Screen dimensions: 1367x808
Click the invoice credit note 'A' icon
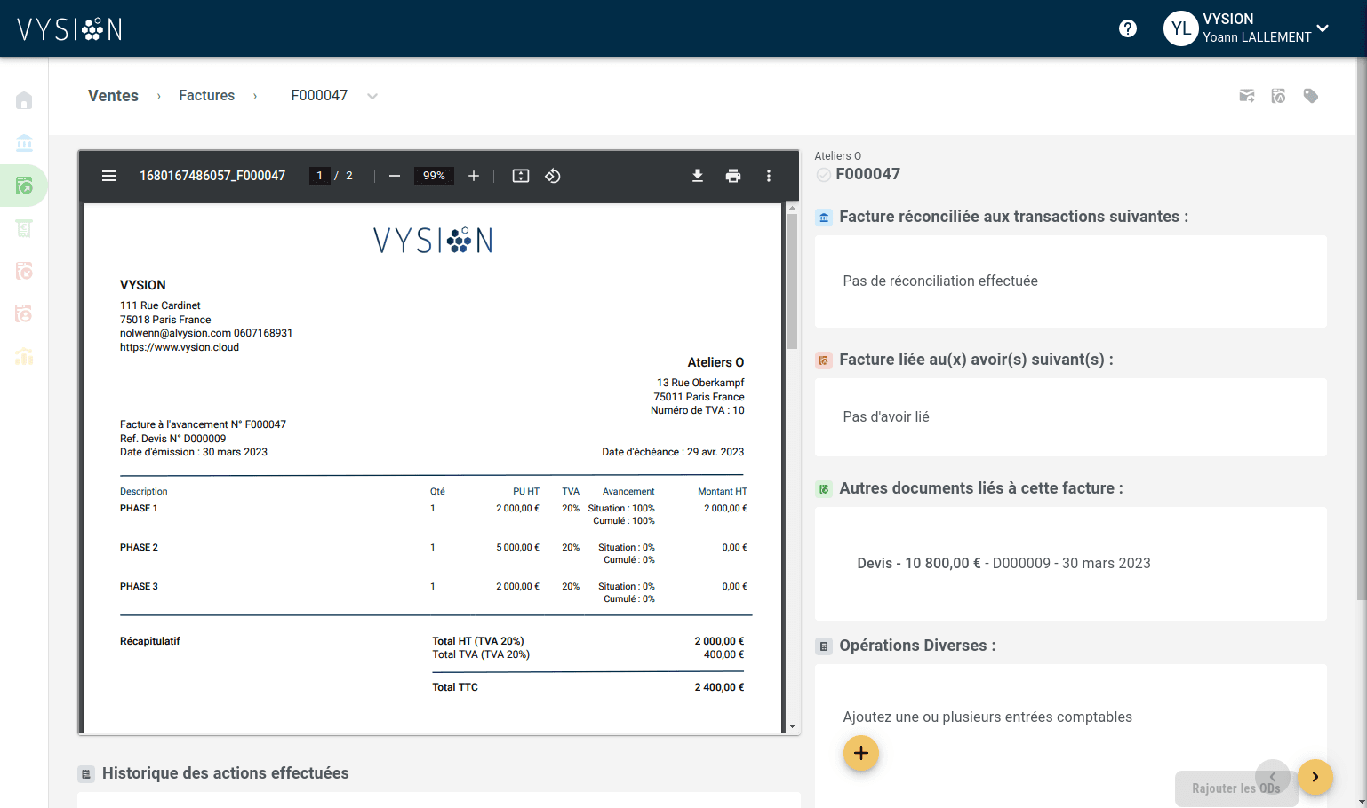1278,96
